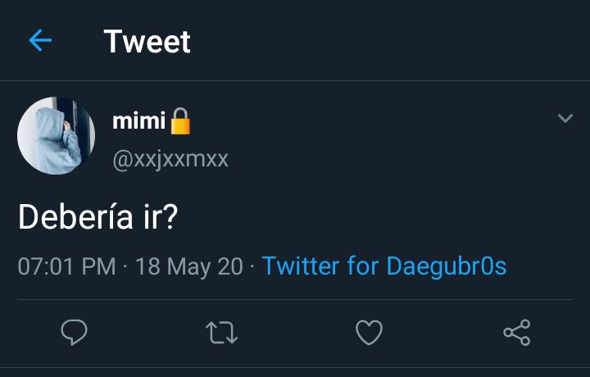This screenshot has height=377, width=590.
Task: Share the tweet using the share icon
Action: point(517,332)
